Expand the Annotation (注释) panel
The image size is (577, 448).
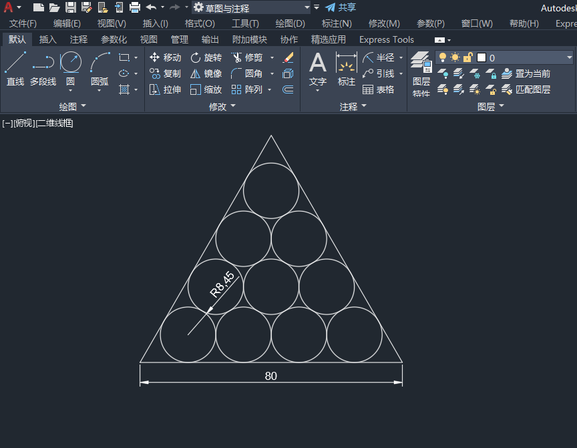tap(353, 106)
